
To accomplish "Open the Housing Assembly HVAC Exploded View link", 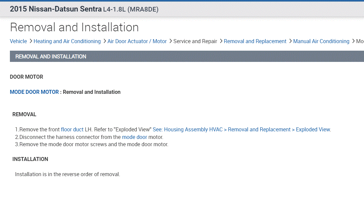I will pyautogui.click(x=241, y=129).
